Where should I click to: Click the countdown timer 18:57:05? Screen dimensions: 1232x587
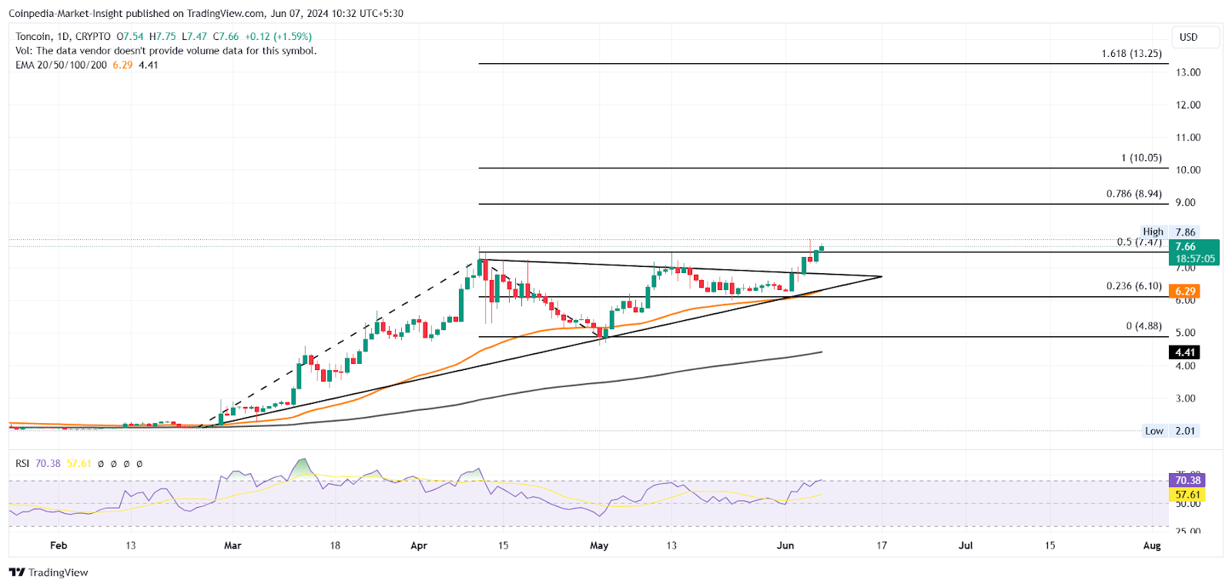pos(1195,258)
